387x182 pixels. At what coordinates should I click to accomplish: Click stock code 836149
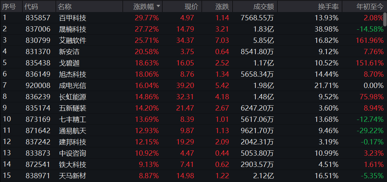[38, 74]
